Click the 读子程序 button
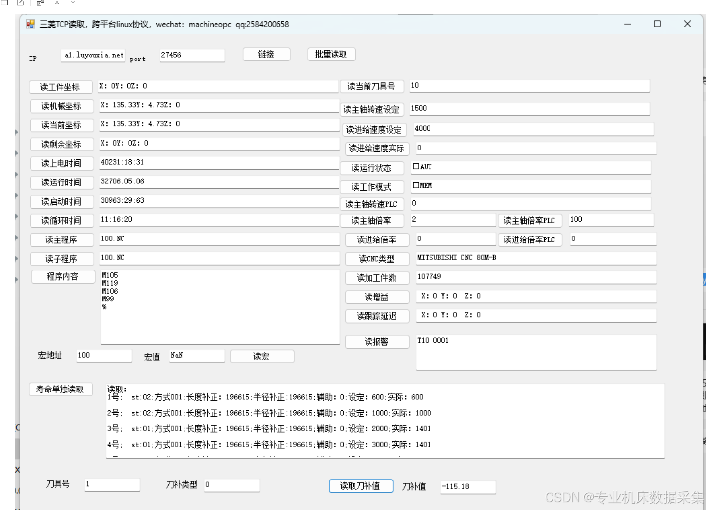706x510 pixels. click(61, 259)
